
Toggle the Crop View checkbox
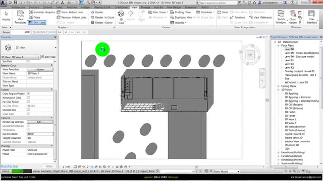[x=29, y=114]
